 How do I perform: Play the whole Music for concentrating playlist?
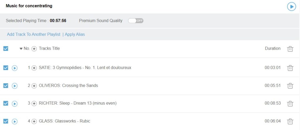tap(291, 6)
